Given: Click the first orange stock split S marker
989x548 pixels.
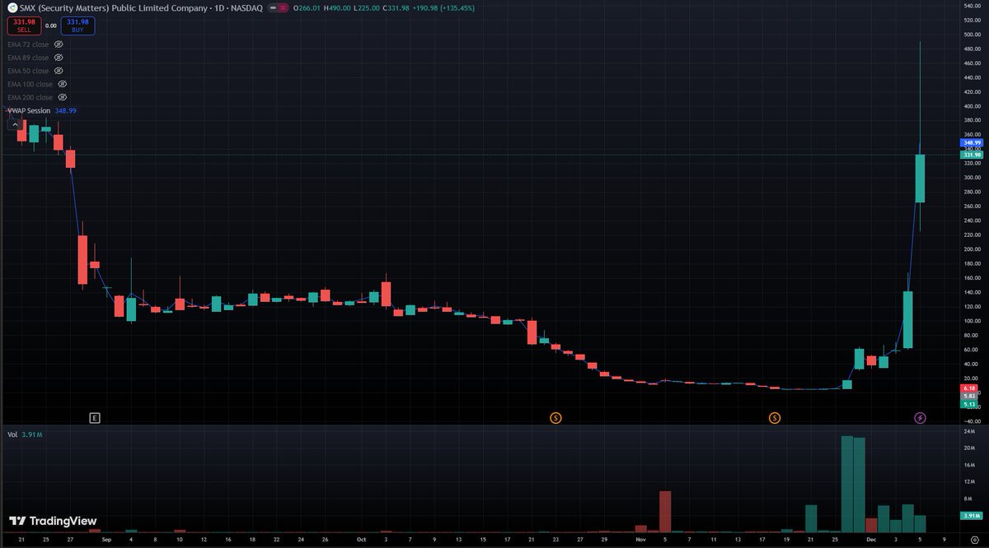Looking at the screenshot, I should point(557,418).
